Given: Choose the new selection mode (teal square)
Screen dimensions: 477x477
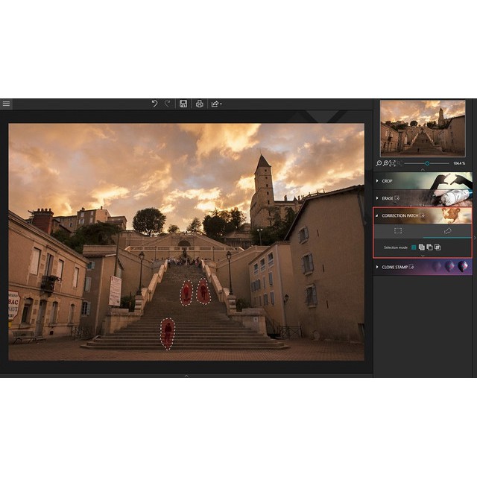Looking at the screenshot, I should [x=414, y=247].
